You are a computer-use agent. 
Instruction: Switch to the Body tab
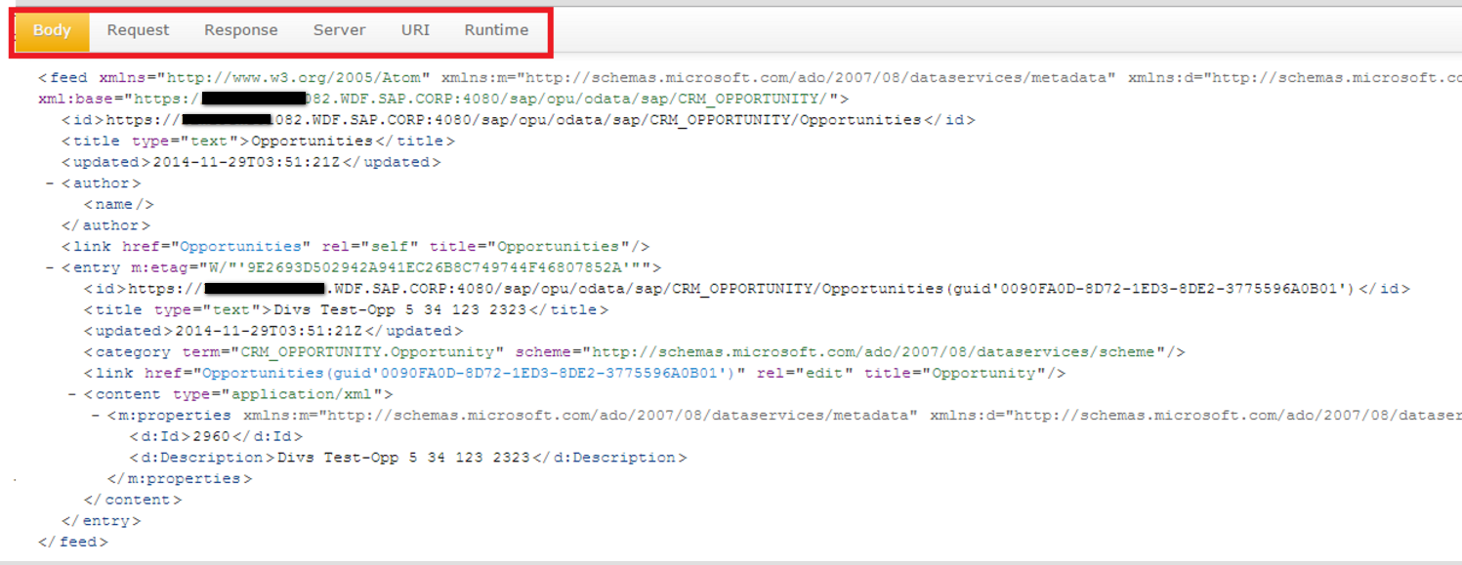(52, 30)
